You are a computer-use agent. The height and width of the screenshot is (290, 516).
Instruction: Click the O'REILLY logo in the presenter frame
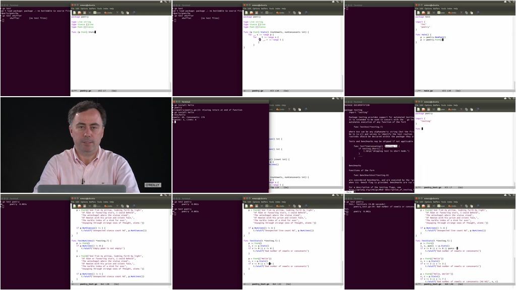click(153, 185)
